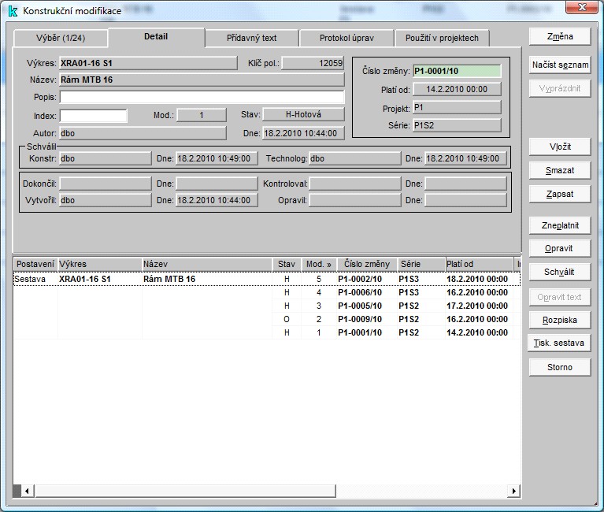
Task: Open the Použití v projektech tab
Action: [x=442, y=38]
